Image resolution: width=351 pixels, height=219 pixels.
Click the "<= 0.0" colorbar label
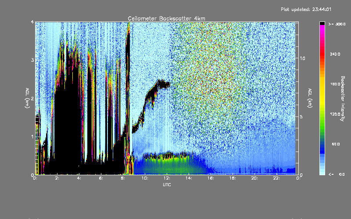coord(337,174)
